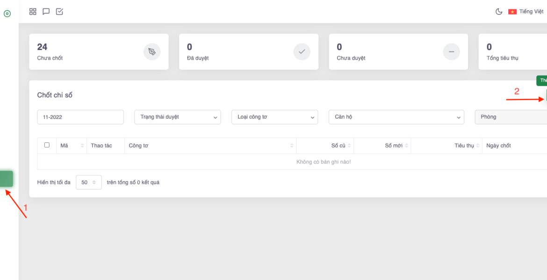Tick the select-all checkbox in table header
Viewport: 547px width, 280px height.
click(x=47, y=145)
